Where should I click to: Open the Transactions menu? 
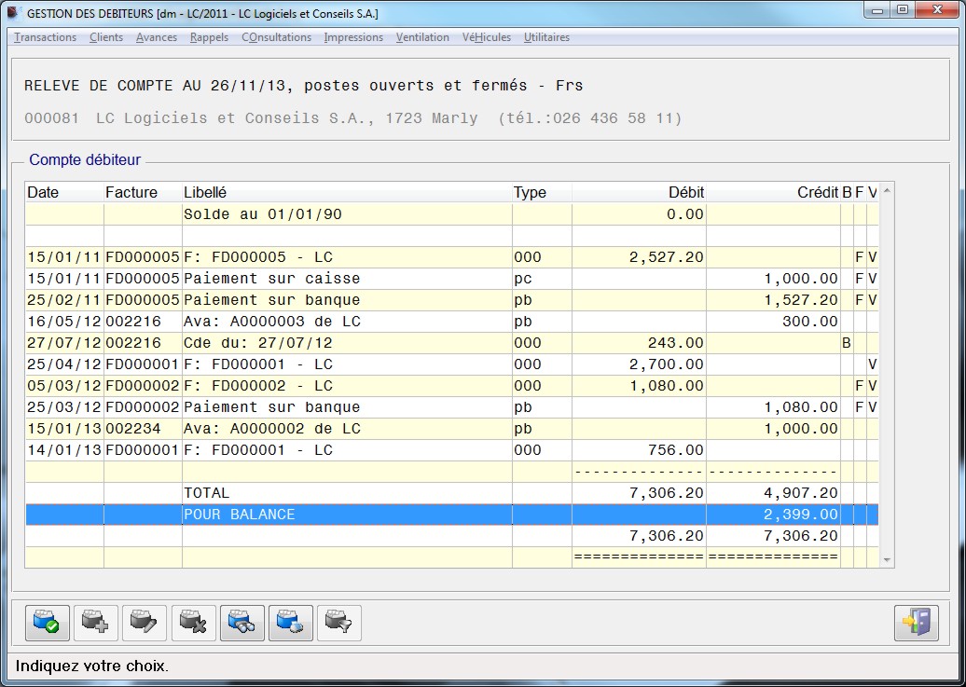pyautogui.click(x=45, y=37)
